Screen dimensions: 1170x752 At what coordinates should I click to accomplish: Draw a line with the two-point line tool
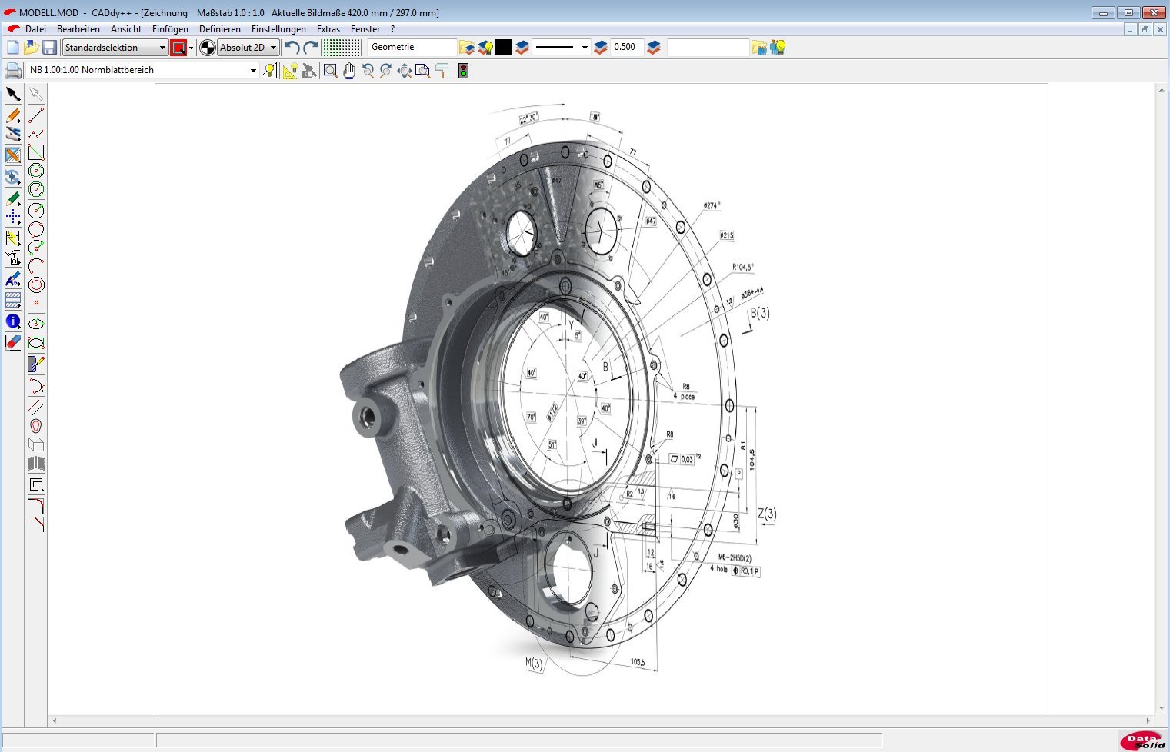[x=36, y=115]
